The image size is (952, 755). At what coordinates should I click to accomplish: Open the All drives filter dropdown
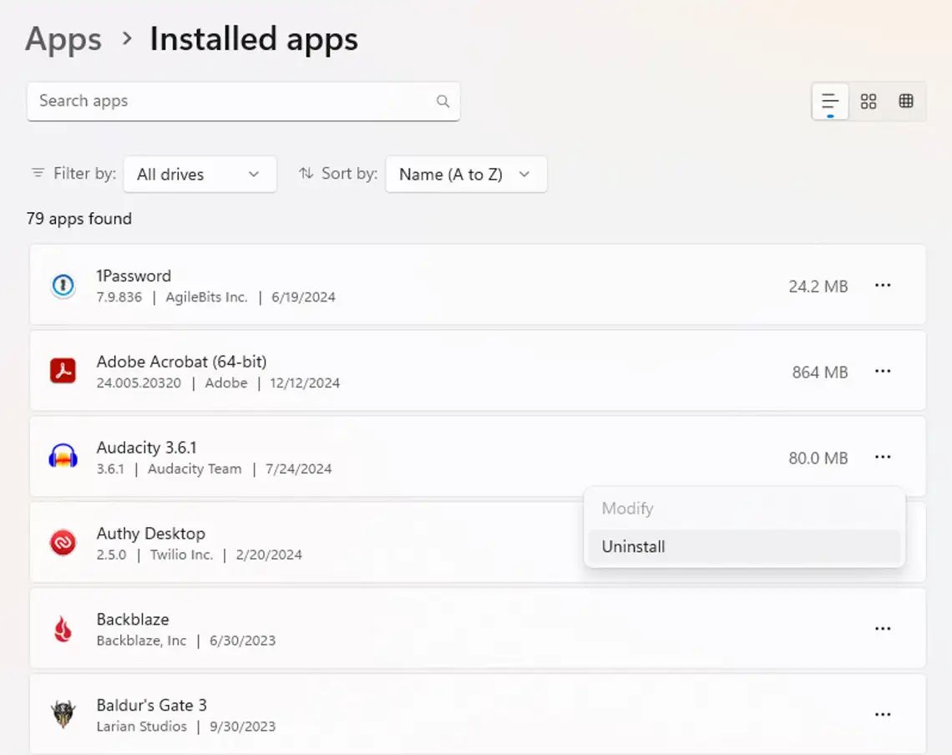(200, 175)
